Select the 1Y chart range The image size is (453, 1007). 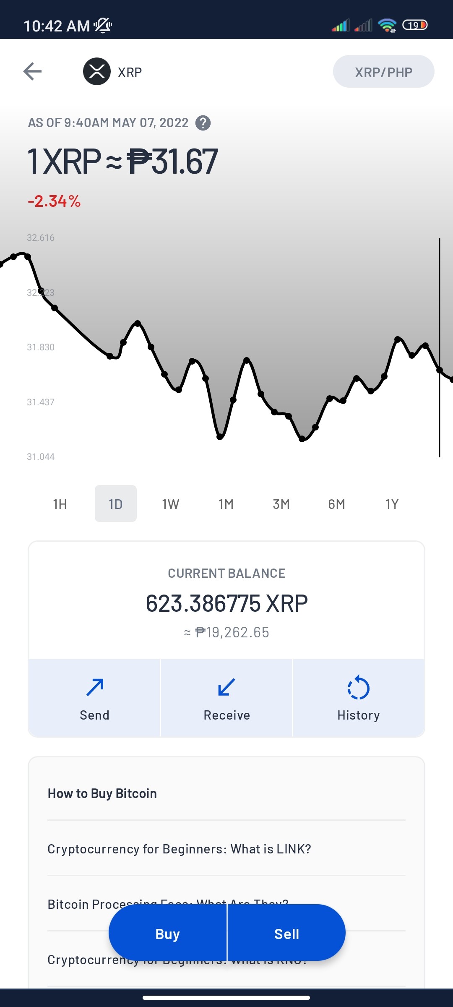click(x=392, y=503)
